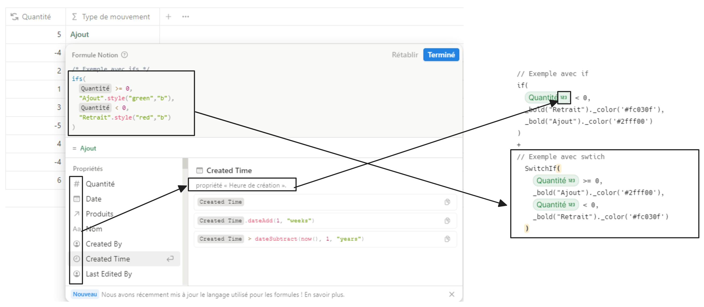Click the dateSubtract(now()) example row
The image size is (704, 307).
[325, 239]
